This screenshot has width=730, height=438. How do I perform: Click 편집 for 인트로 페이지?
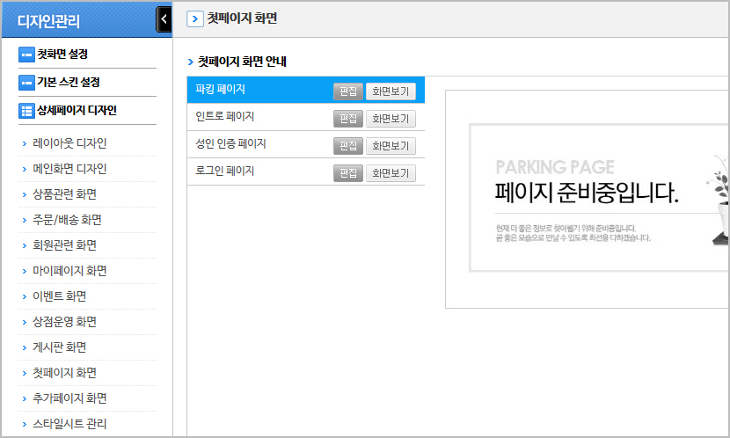[x=347, y=119]
